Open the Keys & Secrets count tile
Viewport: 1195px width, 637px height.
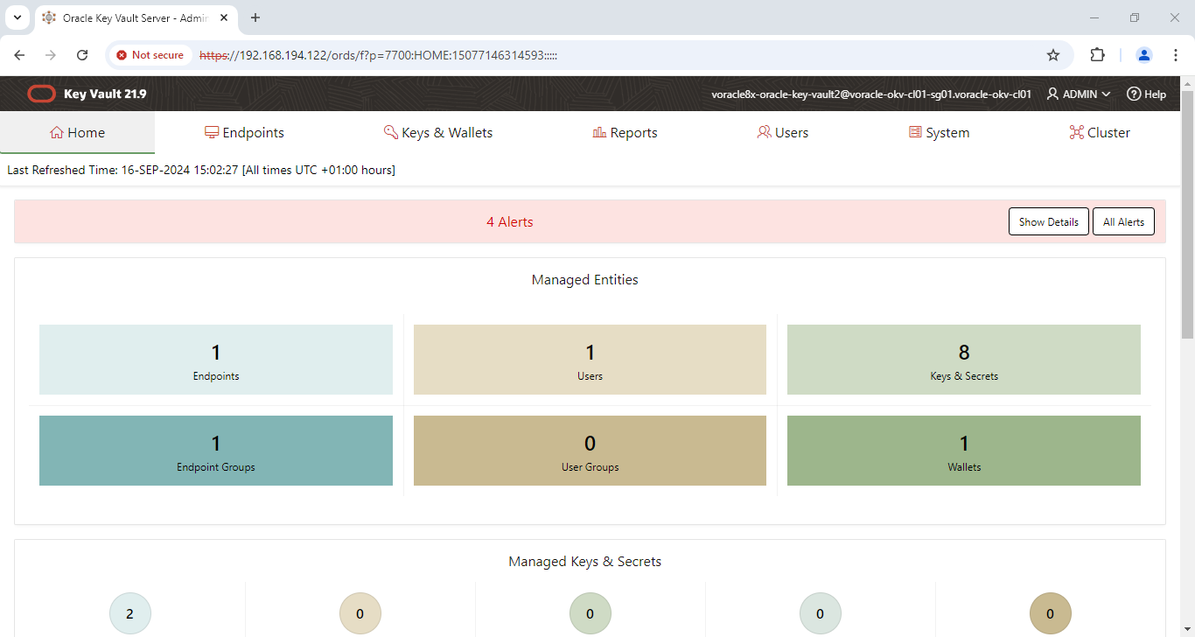(x=964, y=360)
